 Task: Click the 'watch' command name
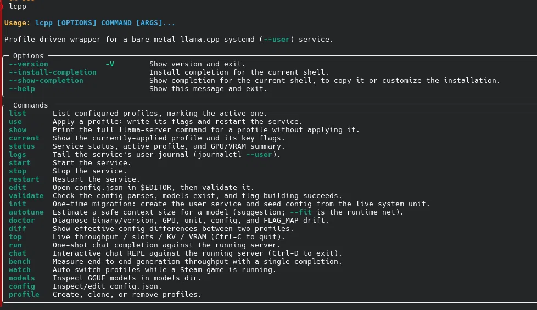(20, 269)
